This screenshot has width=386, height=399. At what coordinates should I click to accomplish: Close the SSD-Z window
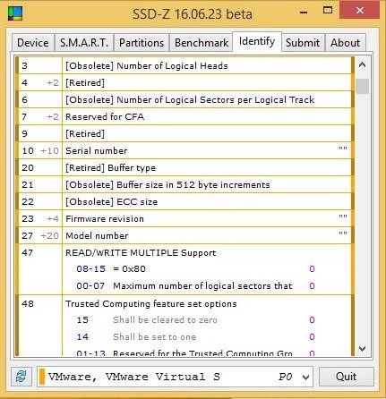pos(360,10)
